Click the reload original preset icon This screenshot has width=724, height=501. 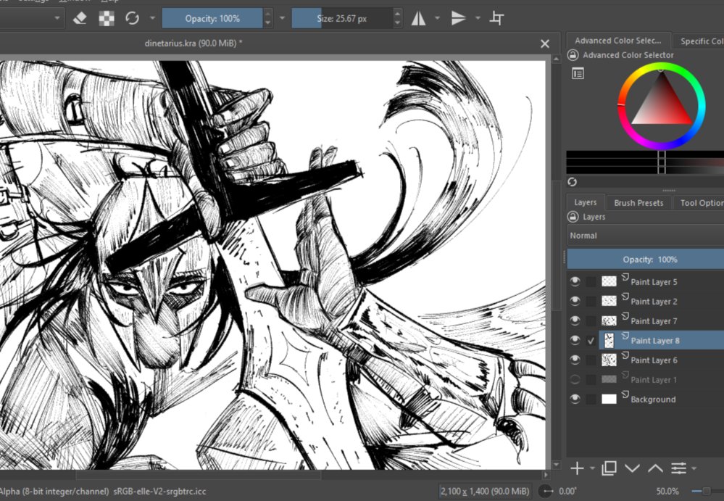tap(133, 18)
